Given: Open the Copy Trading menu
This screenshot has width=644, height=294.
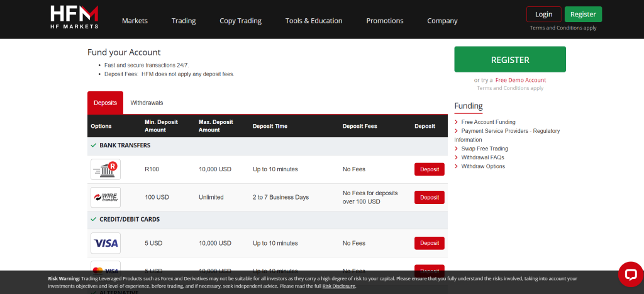Looking at the screenshot, I should tap(240, 21).
